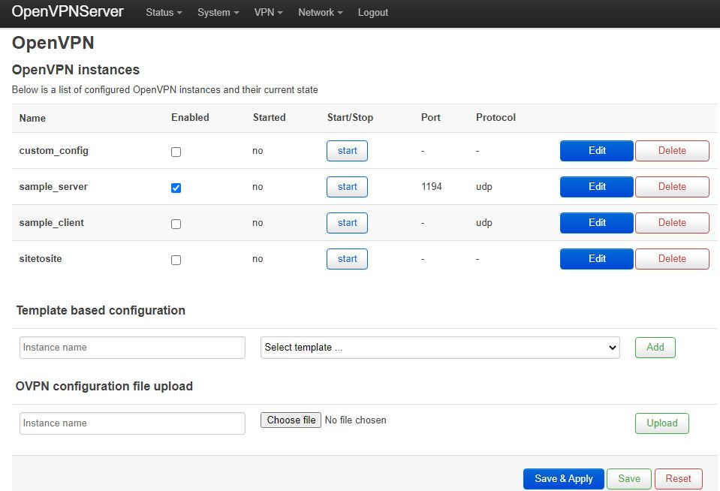Screen dimensions: 720x491
Task: Start the custom_config instance
Action: pyautogui.click(x=347, y=151)
